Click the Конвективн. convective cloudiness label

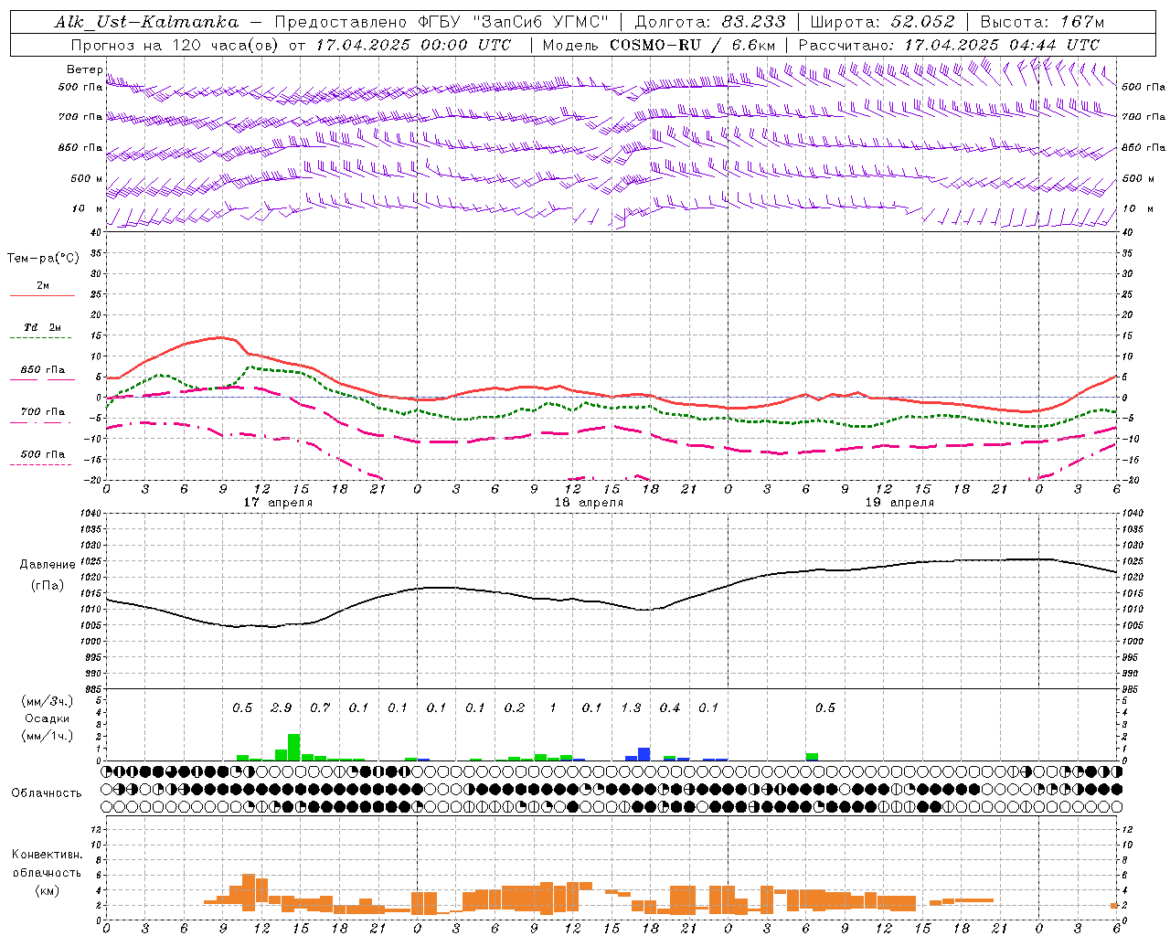pyautogui.click(x=47, y=855)
